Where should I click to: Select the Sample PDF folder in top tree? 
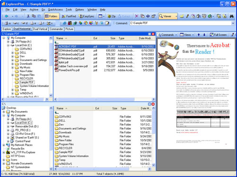[27, 82]
